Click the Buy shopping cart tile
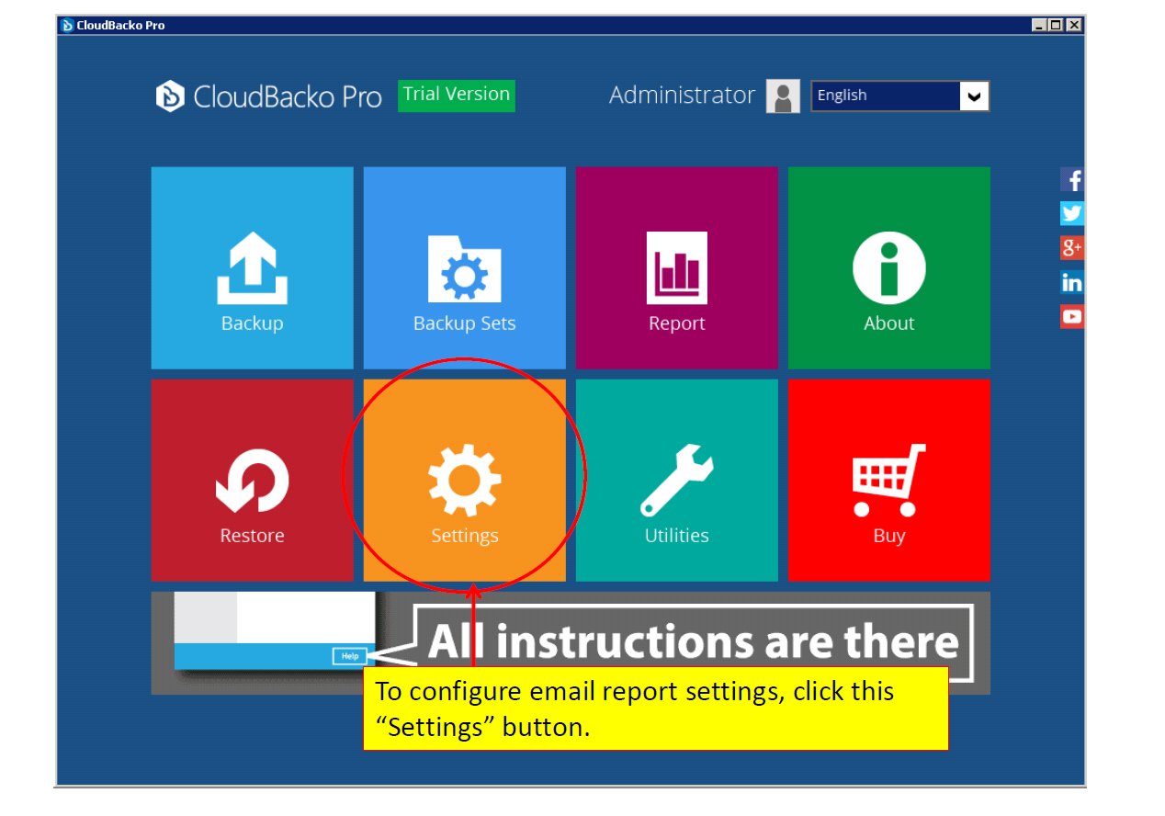1165x816 pixels. 889,481
